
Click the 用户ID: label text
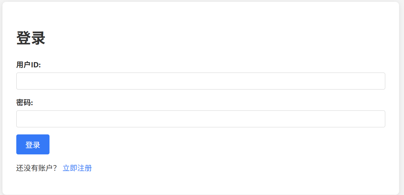(x=29, y=65)
